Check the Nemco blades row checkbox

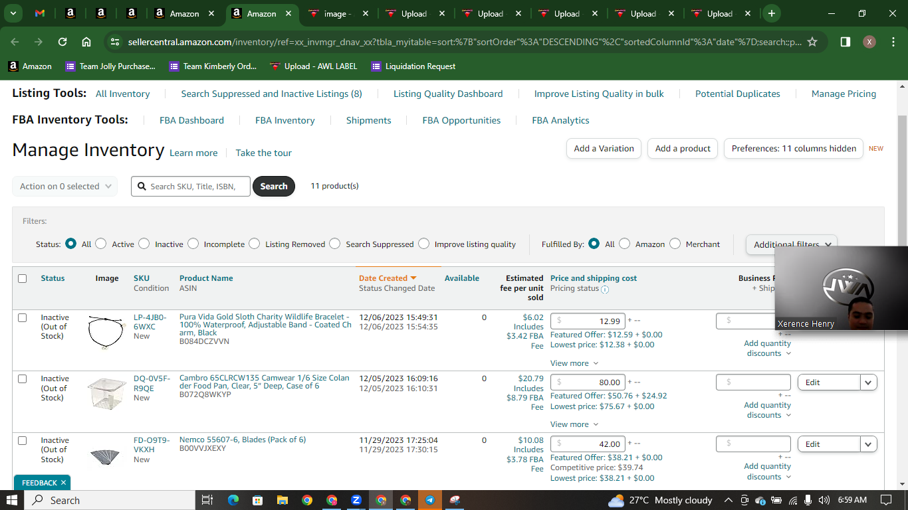[x=23, y=440]
